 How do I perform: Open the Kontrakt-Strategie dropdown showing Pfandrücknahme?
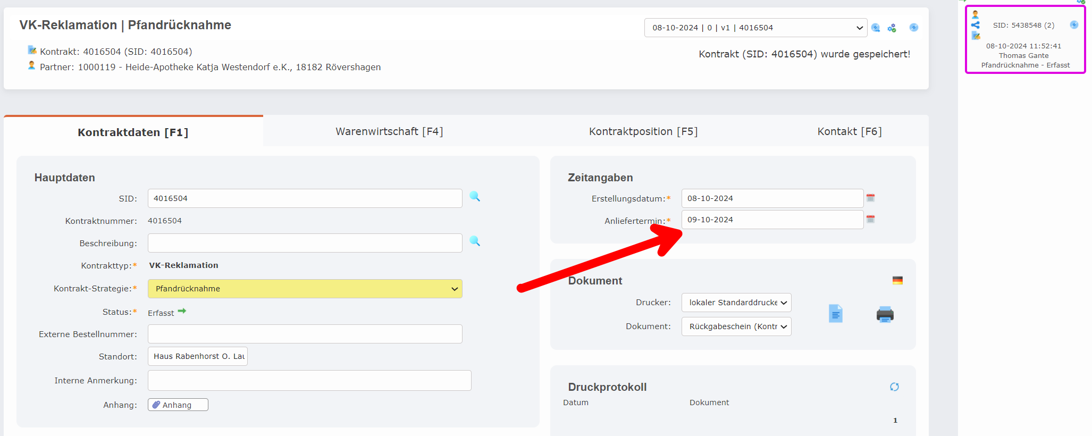305,289
